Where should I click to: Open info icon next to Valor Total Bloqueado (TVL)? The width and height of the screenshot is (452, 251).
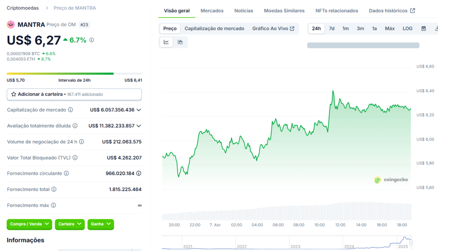[x=75, y=157]
